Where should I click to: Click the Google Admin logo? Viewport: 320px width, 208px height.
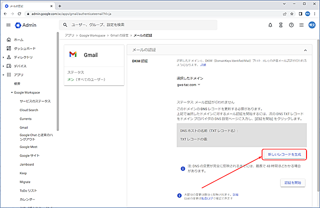(x=26, y=25)
